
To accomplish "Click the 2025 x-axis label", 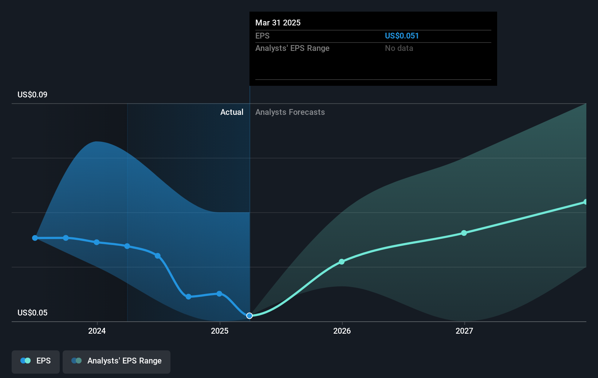I will pos(220,331).
